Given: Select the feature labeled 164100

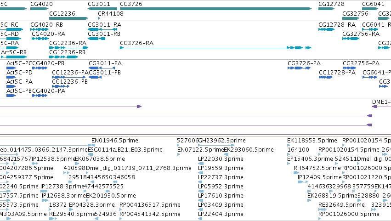Looking at the screenshot, I should coord(298,150).
